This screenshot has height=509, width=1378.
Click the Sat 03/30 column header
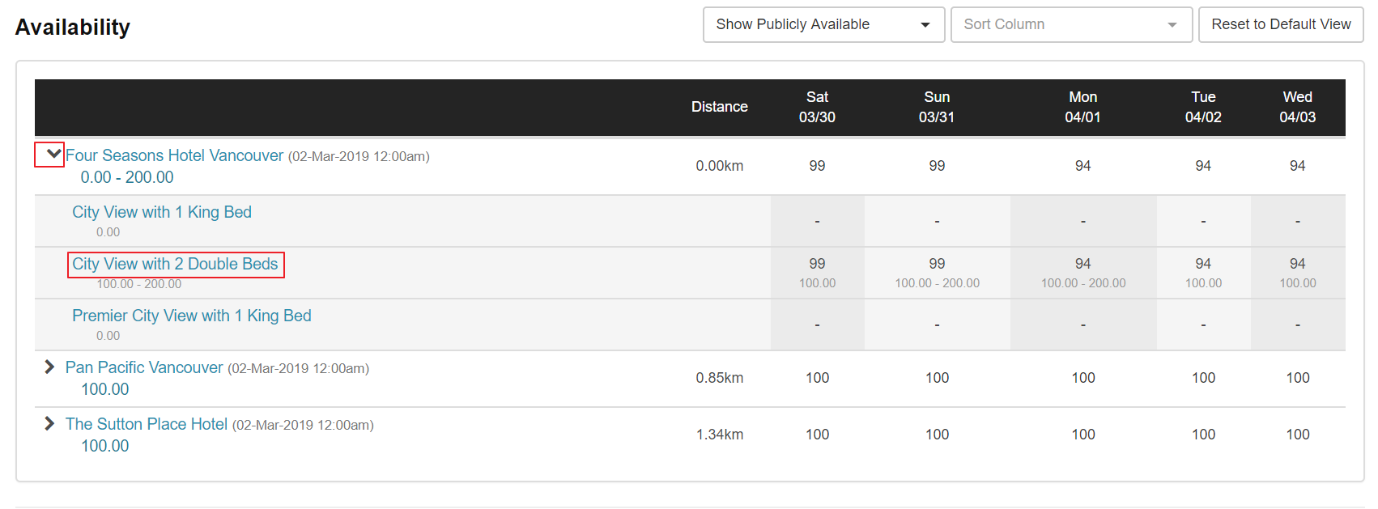[x=817, y=107]
